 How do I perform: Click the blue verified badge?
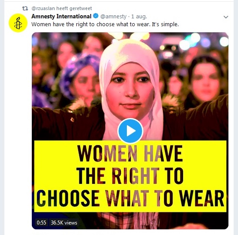pyautogui.click(x=96, y=16)
